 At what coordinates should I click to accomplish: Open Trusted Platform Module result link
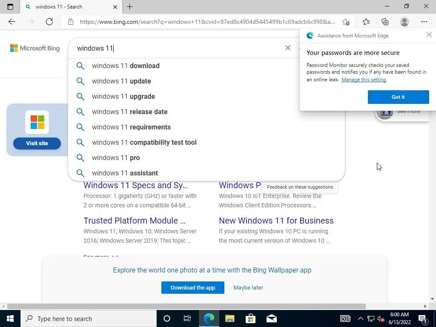135,220
